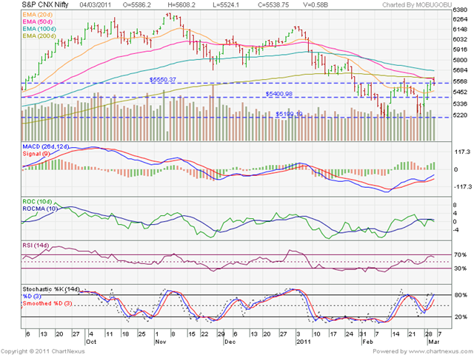Screen dimensions: 474x355
Task: Click price axis label "5684"
Action: point(461,70)
